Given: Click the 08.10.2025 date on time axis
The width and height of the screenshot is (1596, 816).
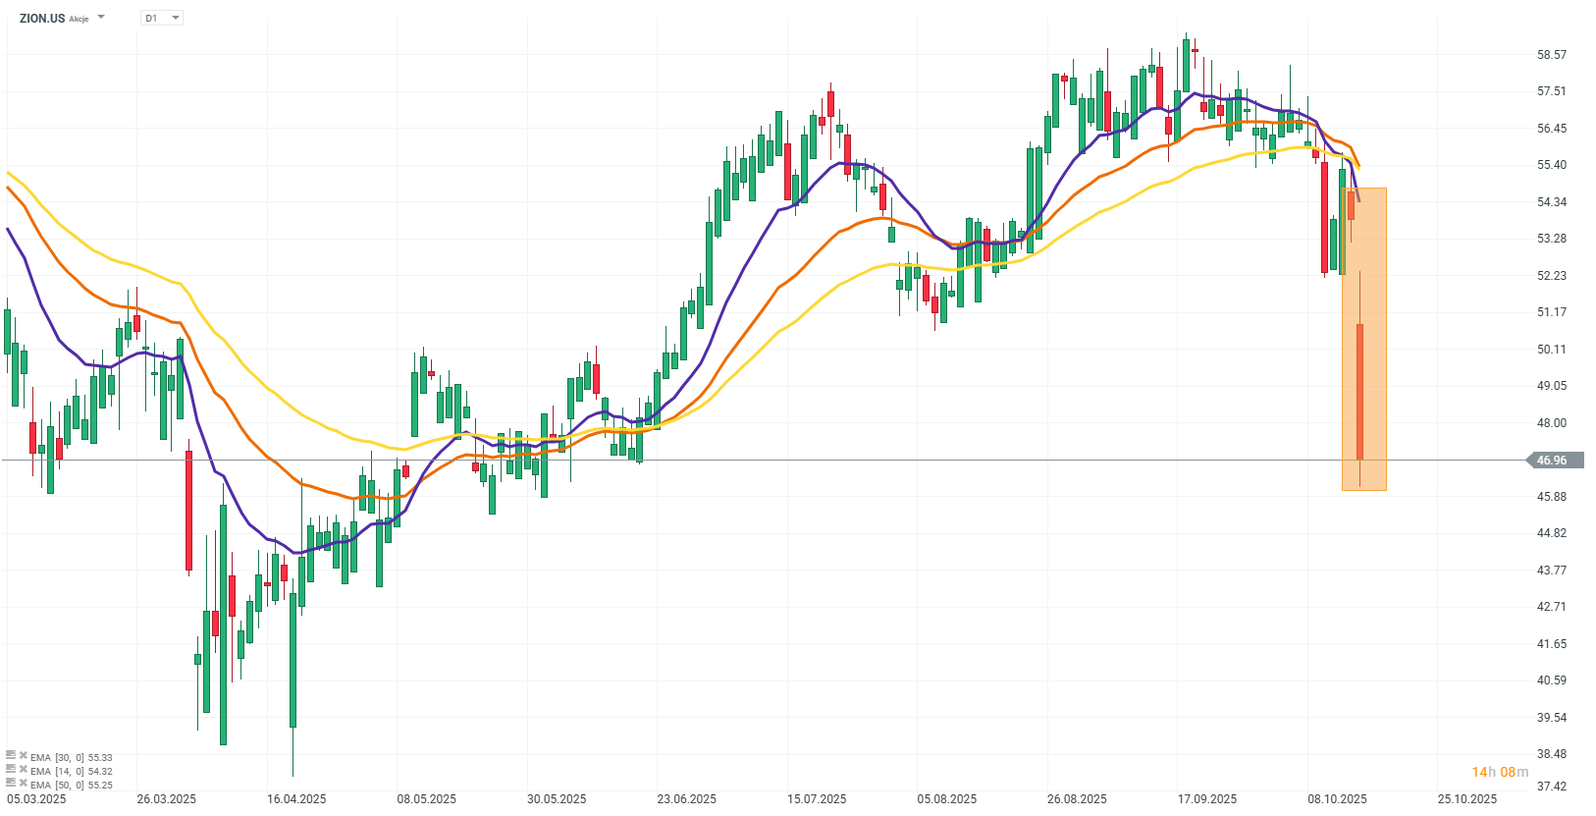Looking at the screenshot, I should click(1337, 798).
